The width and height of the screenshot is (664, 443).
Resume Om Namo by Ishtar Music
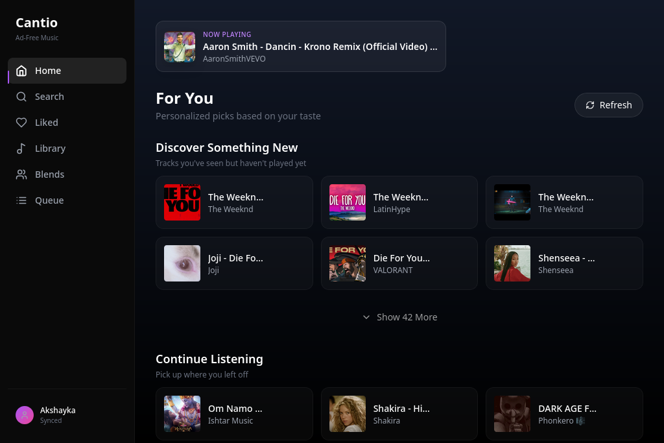pos(234,414)
